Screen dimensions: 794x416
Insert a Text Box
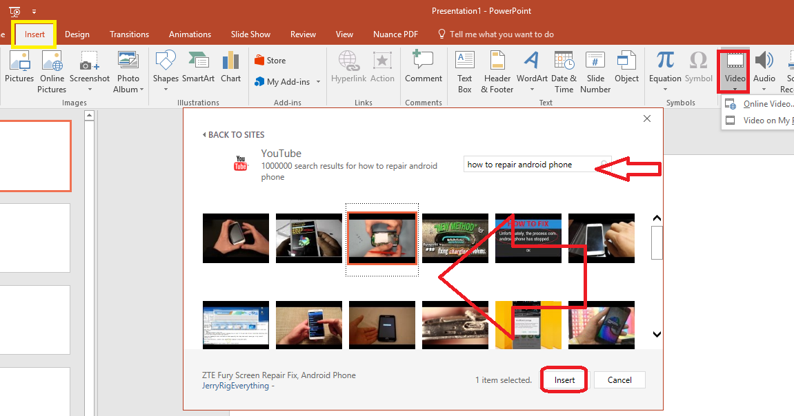pos(464,72)
